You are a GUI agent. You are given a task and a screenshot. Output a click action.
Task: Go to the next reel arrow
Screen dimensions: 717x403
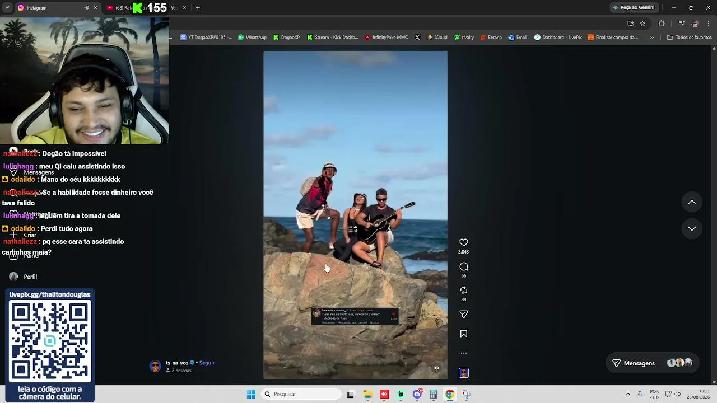(x=692, y=228)
